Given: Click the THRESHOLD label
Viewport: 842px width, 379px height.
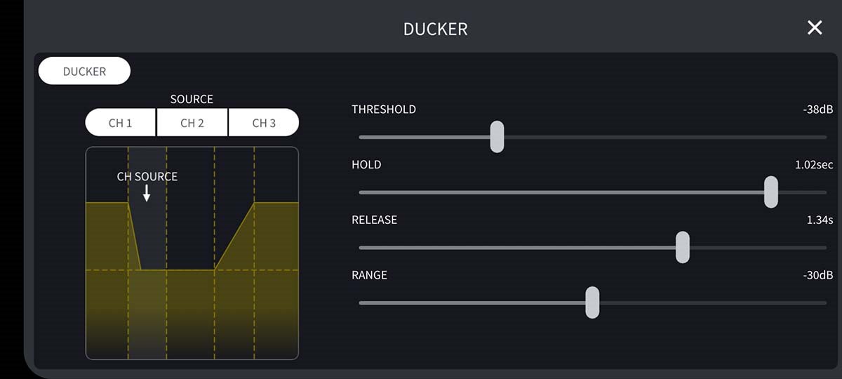Looking at the screenshot, I should [384, 109].
